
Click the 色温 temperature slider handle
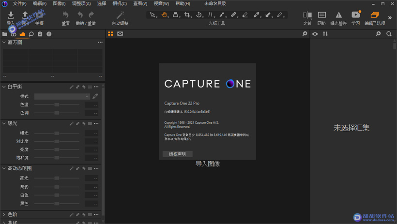click(57, 105)
